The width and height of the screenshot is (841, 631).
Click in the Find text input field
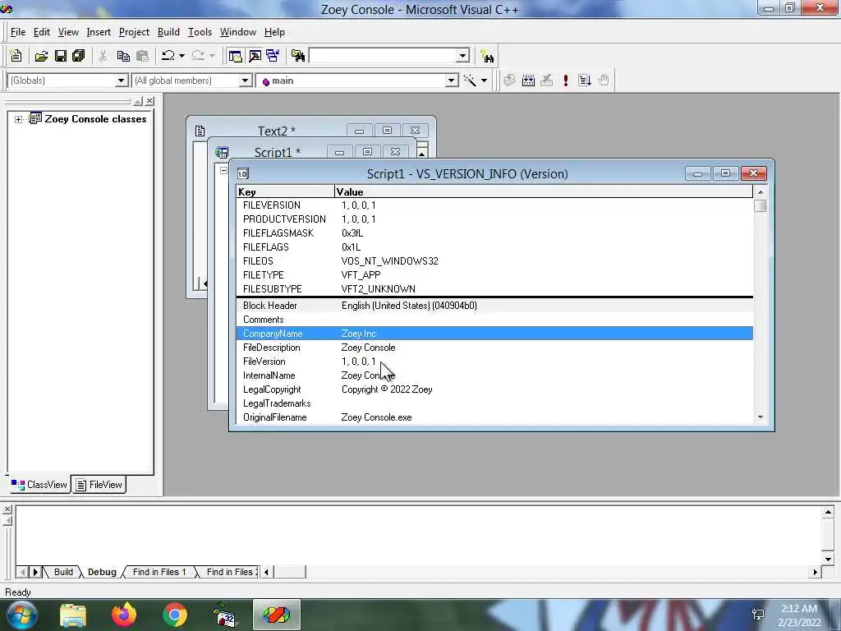pos(383,55)
